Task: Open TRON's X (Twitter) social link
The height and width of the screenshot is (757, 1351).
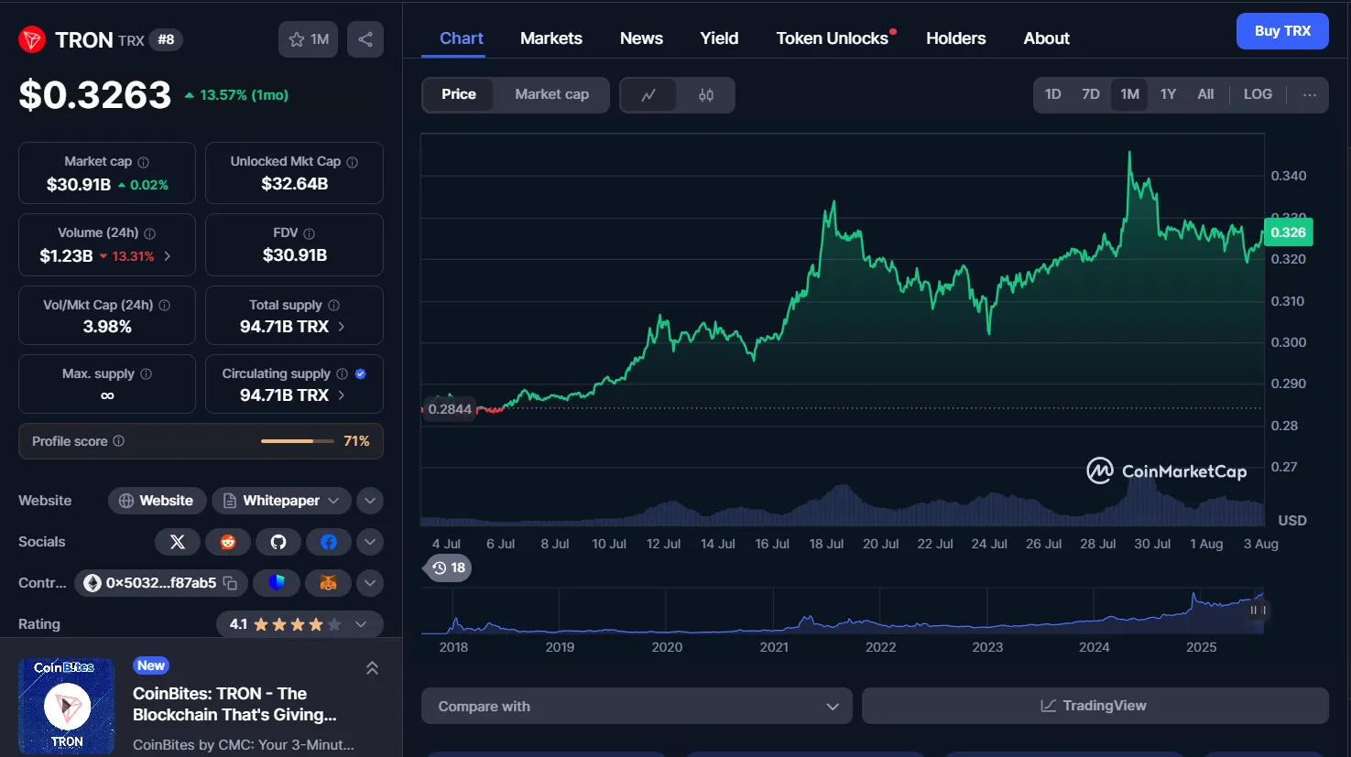Action: (178, 542)
